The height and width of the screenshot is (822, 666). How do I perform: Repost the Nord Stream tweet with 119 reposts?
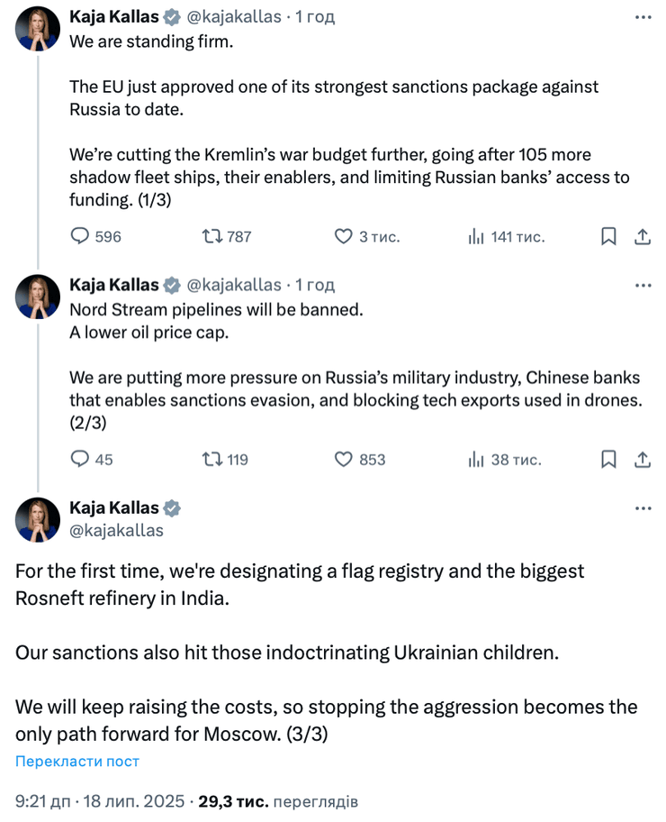(x=212, y=459)
